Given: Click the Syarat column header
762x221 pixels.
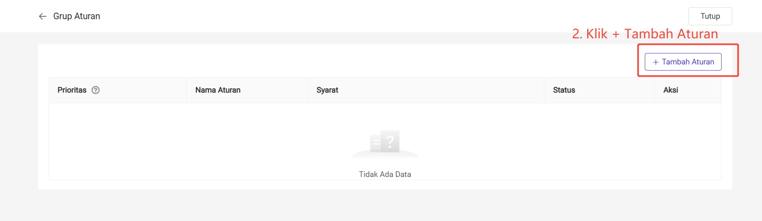Looking at the screenshot, I should 327,90.
